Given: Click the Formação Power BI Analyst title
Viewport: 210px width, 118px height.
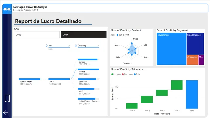Looking at the screenshot, I should click(x=30, y=7).
